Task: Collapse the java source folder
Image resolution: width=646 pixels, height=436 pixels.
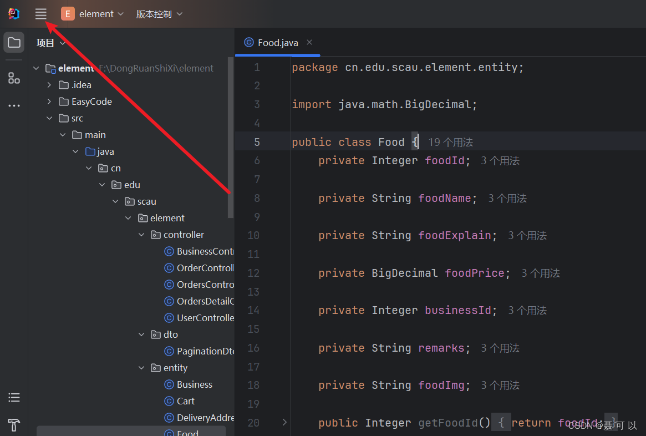Action: [76, 151]
